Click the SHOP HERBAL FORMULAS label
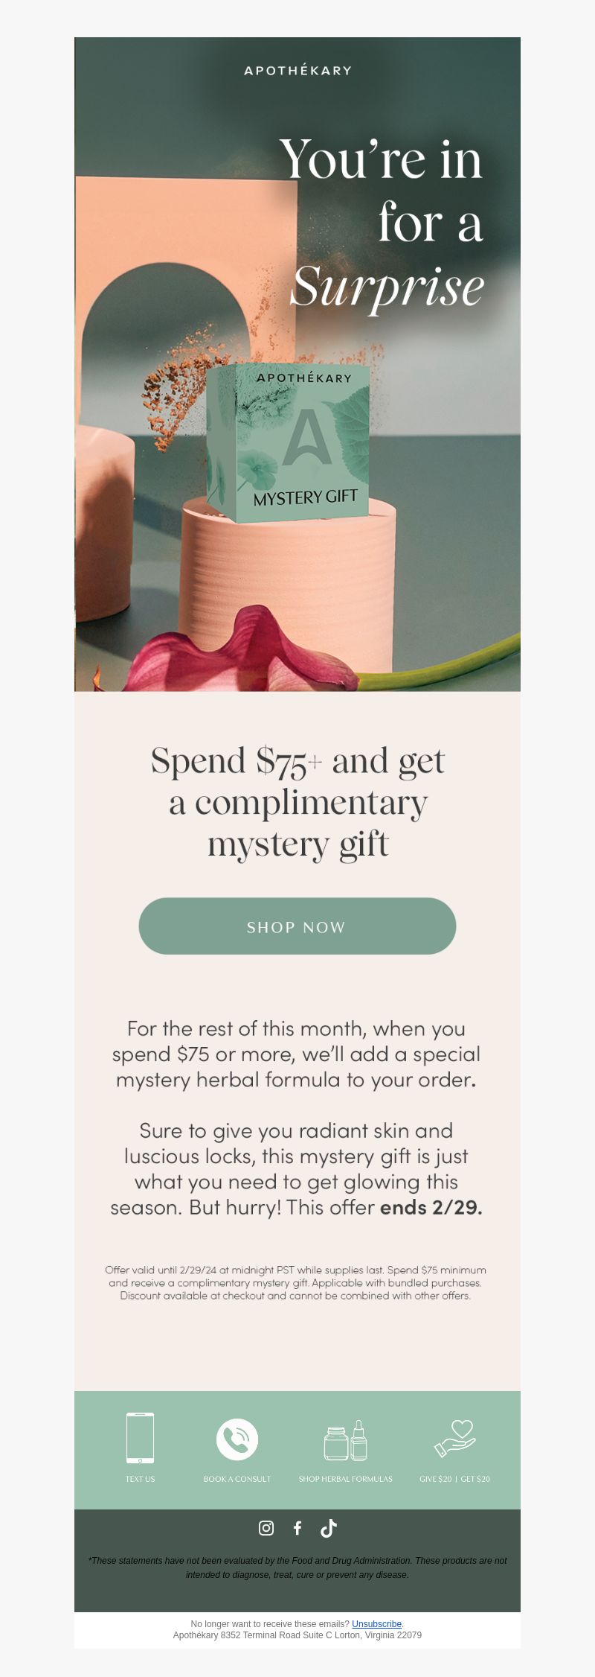The image size is (595, 1677). click(x=346, y=1479)
